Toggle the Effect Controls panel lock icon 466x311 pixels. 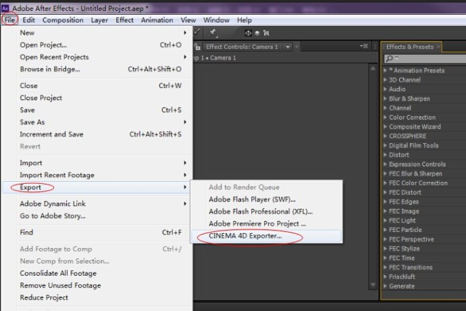(x=197, y=47)
